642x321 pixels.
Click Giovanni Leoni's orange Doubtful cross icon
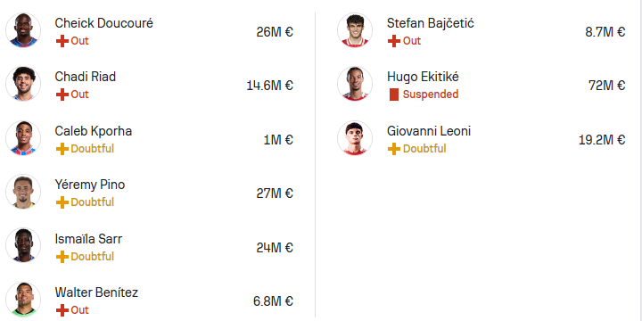(x=394, y=149)
